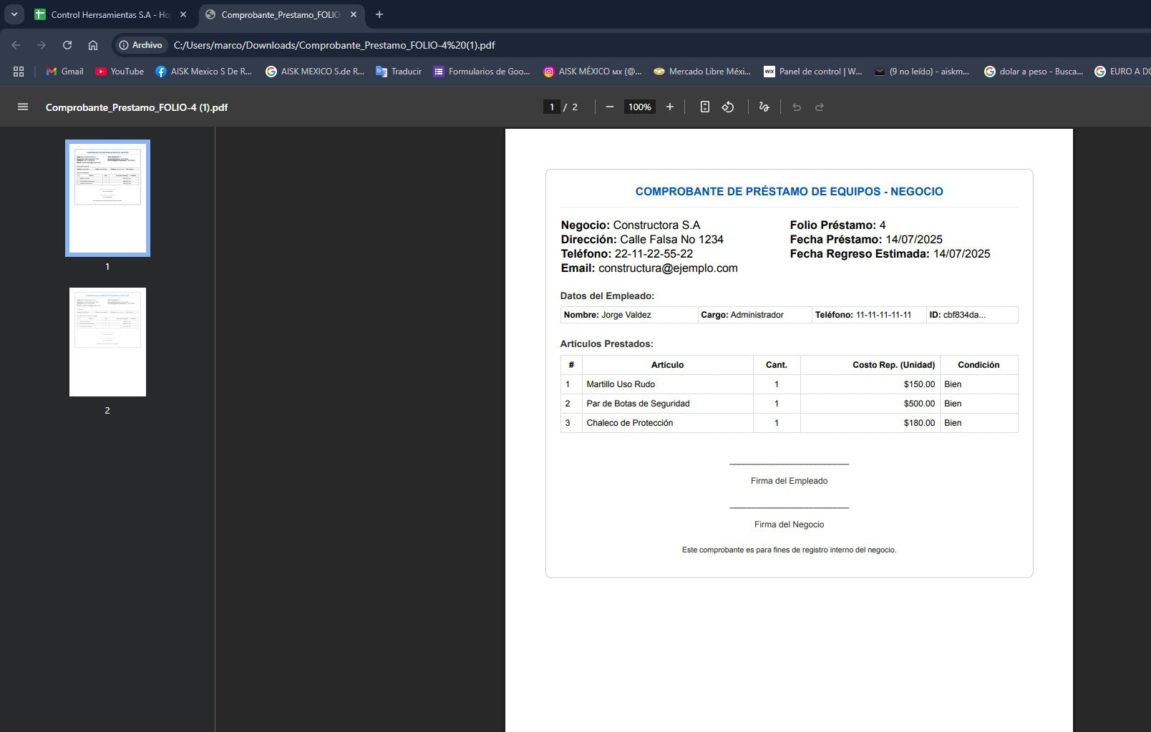The width and height of the screenshot is (1151, 732).
Task: Select the Comprobante_Prestamo_FOLIO tab
Action: (281, 14)
